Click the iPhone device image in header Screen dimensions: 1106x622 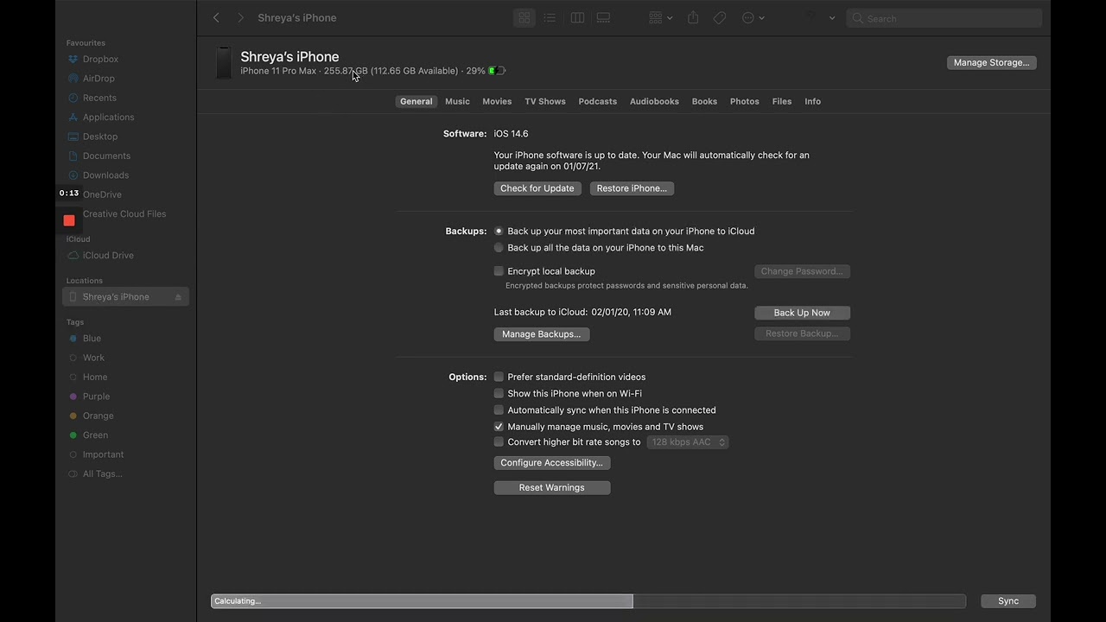pyautogui.click(x=224, y=63)
